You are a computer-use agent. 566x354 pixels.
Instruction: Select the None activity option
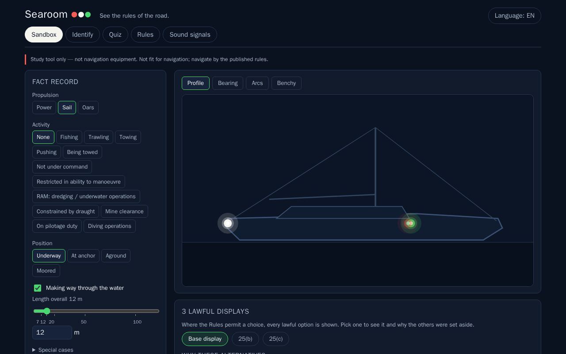point(43,137)
